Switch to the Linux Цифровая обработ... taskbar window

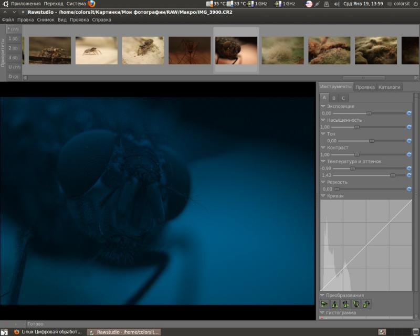coord(48,332)
